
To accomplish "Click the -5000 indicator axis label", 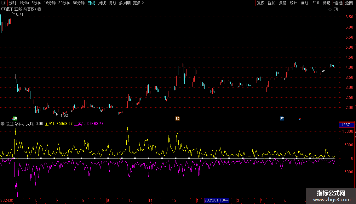I will coord(348,172).
